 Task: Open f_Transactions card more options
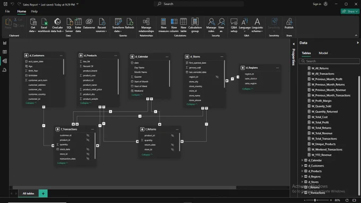[92, 129]
